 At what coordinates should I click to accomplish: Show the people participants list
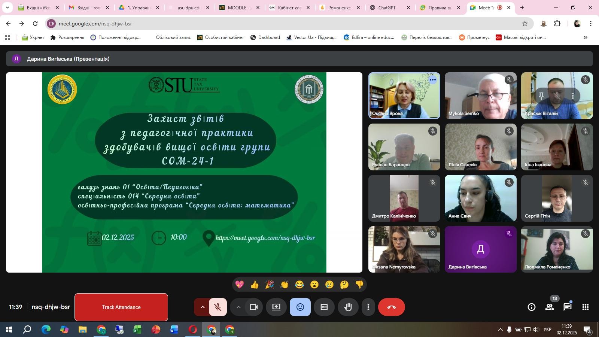549,307
